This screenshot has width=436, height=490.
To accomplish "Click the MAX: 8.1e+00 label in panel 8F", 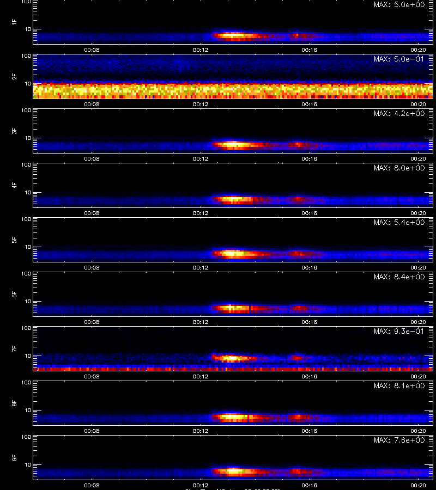I will coord(399,385).
